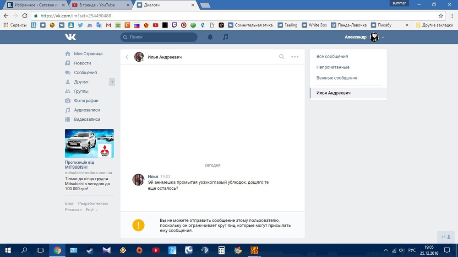The image size is (458, 257).
Task: Open Друзья in the left sidebar
Action: [x=81, y=82]
